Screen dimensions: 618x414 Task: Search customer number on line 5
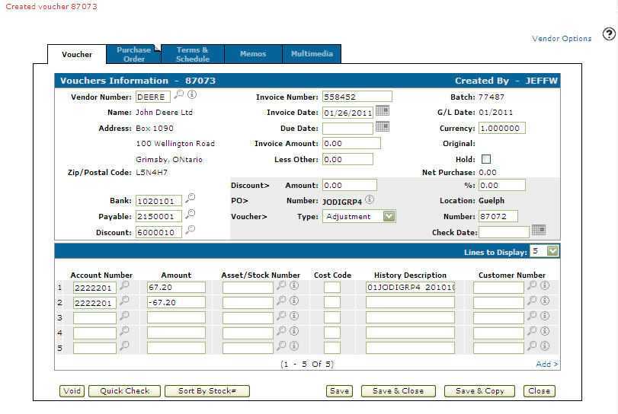532,346
